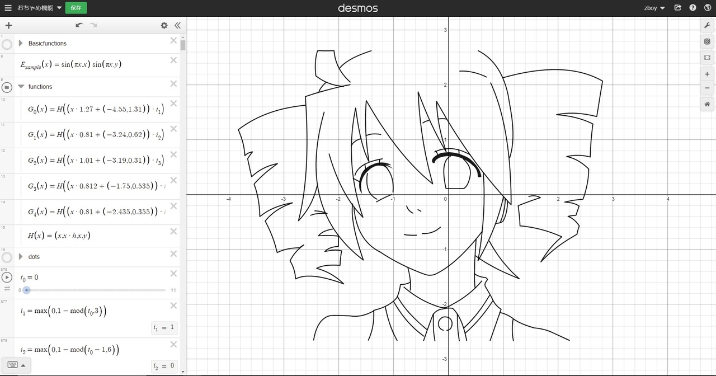
Task: Share the graph
Action: (x=678, y=8)
